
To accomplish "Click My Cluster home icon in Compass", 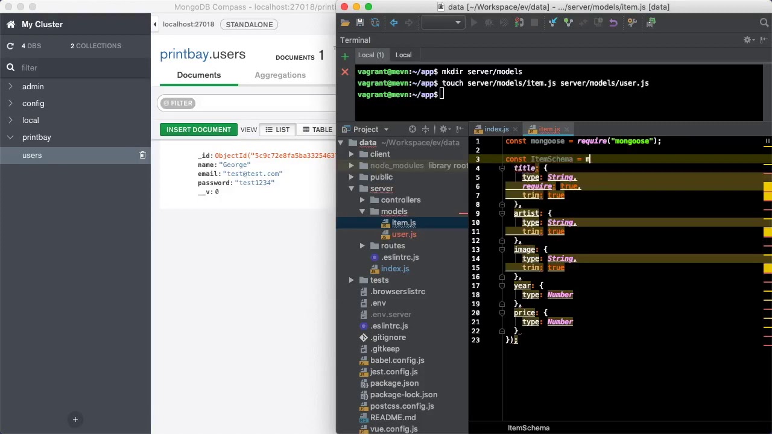I will tap(10, 24).
